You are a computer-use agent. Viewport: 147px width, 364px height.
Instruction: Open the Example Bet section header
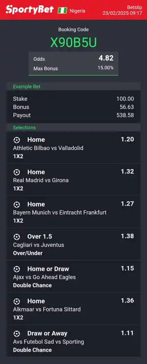tap(73, 87)
